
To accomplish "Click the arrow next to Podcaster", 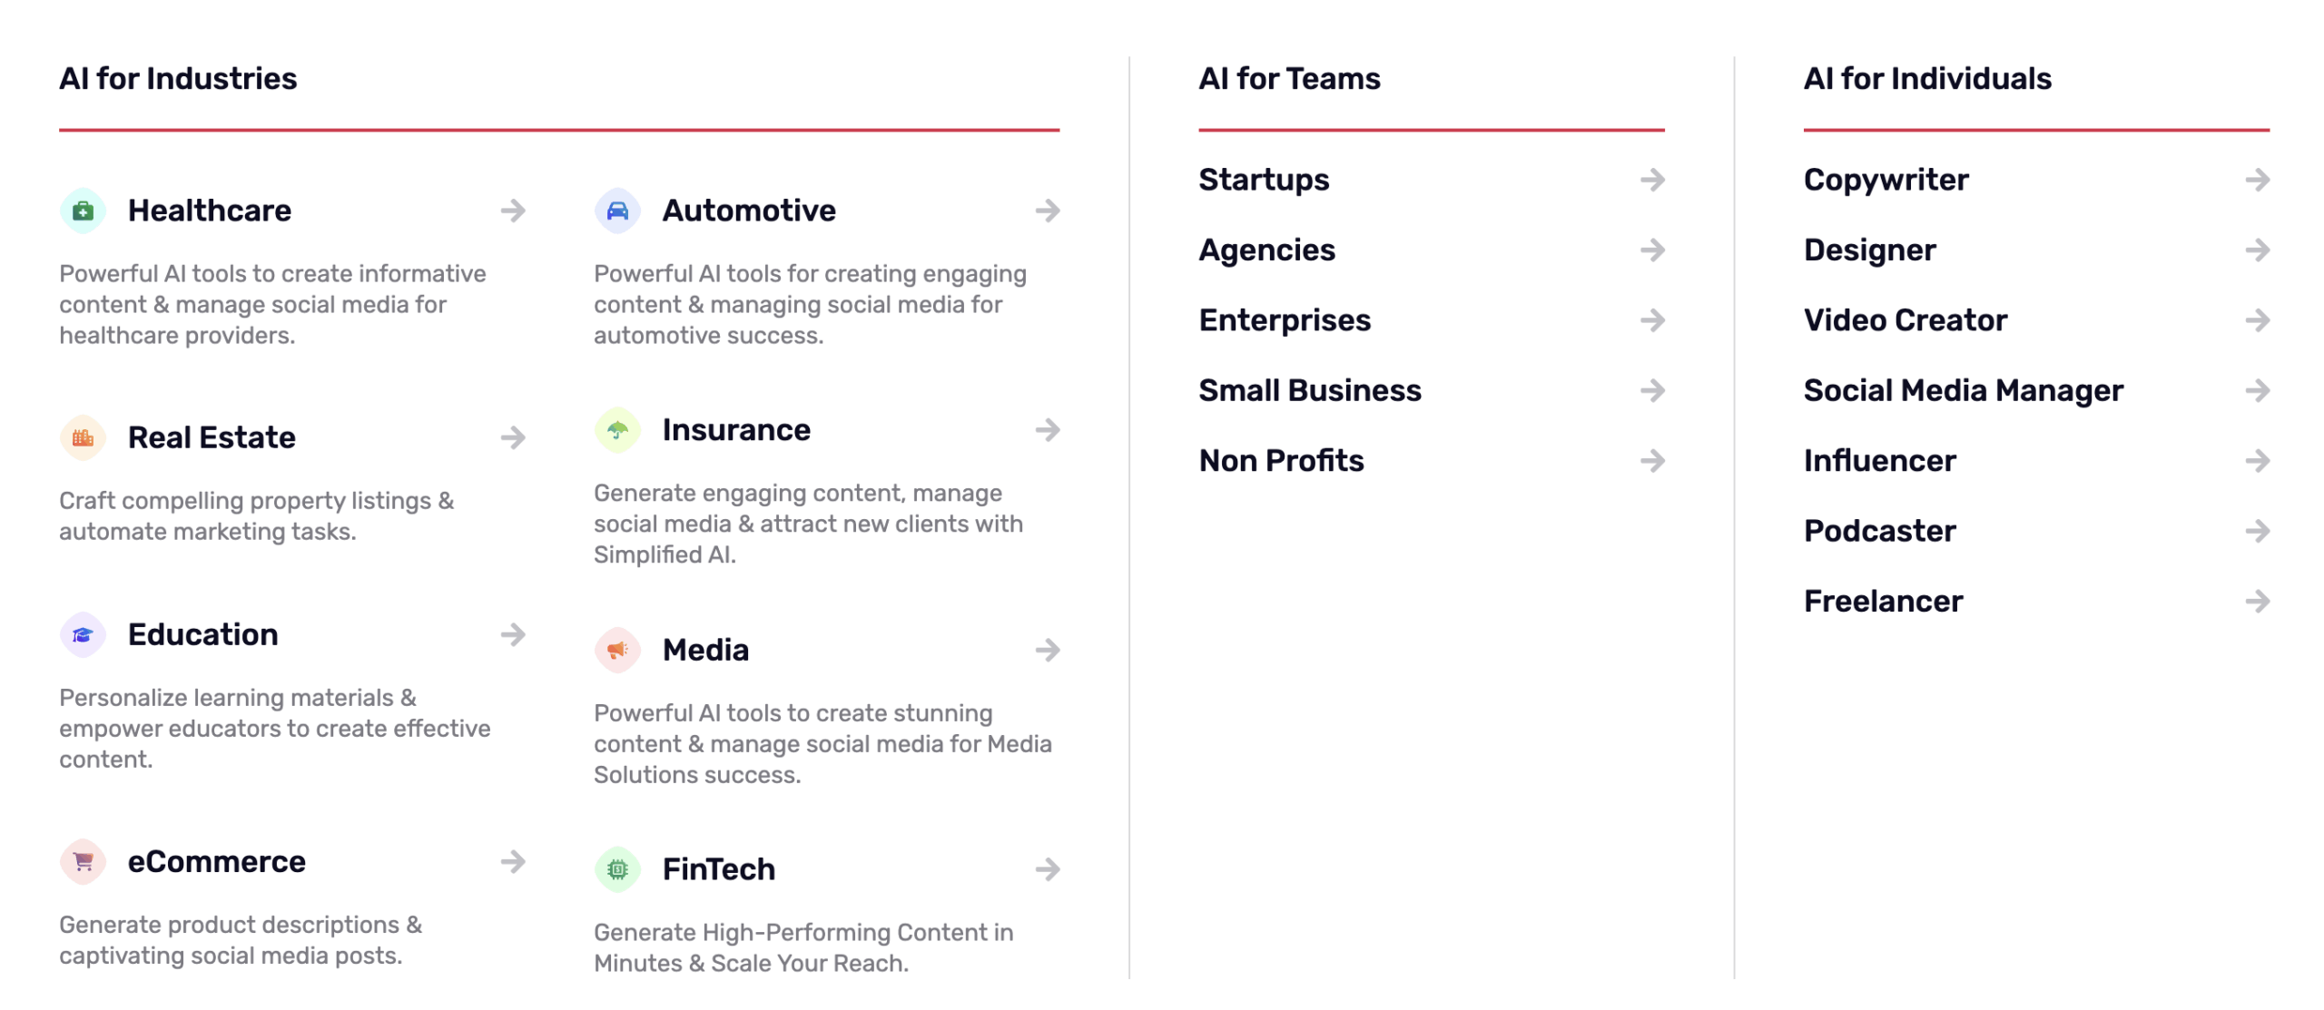I will (2257, 531).
